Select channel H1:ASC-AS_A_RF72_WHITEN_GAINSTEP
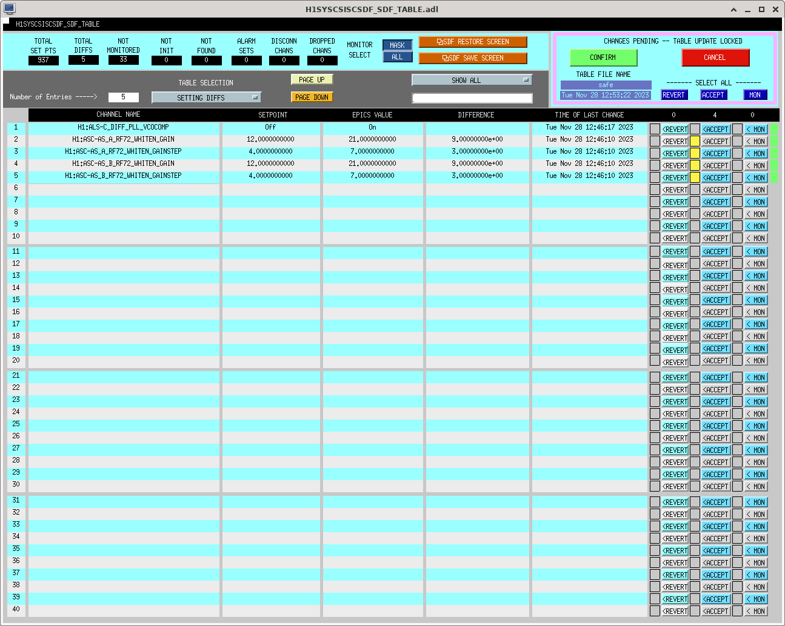Viewport: 785px width, 626px height. tap(124, 151)
